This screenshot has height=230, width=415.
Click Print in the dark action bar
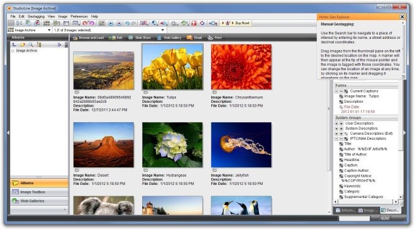(214, 38)
